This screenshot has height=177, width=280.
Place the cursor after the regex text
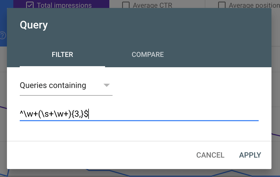point(89,114)
